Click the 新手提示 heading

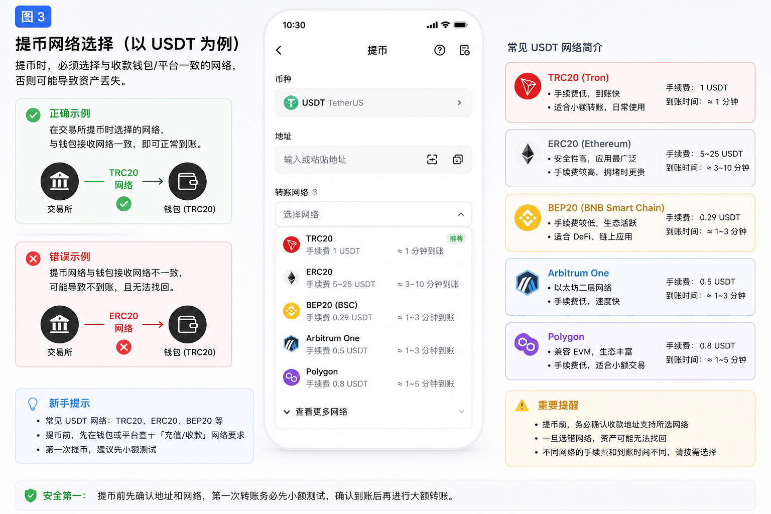69,403
